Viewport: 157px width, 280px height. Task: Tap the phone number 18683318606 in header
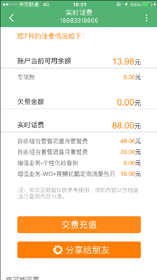(x=79, y=20)
